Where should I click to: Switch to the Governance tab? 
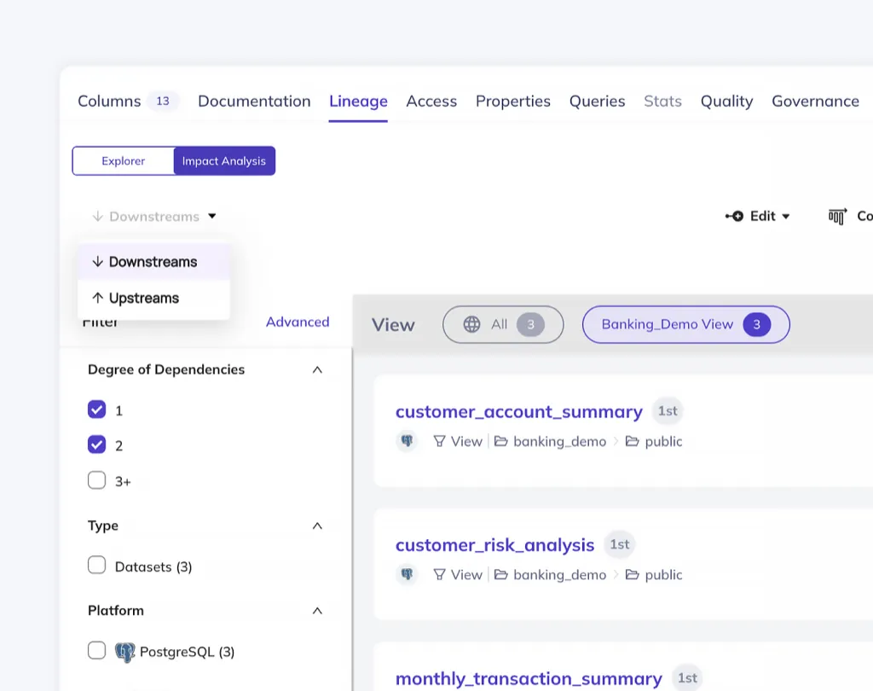pos(815,101)
